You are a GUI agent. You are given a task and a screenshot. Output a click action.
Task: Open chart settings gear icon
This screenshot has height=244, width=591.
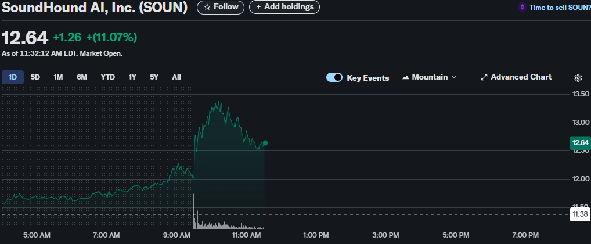[578, 78]
